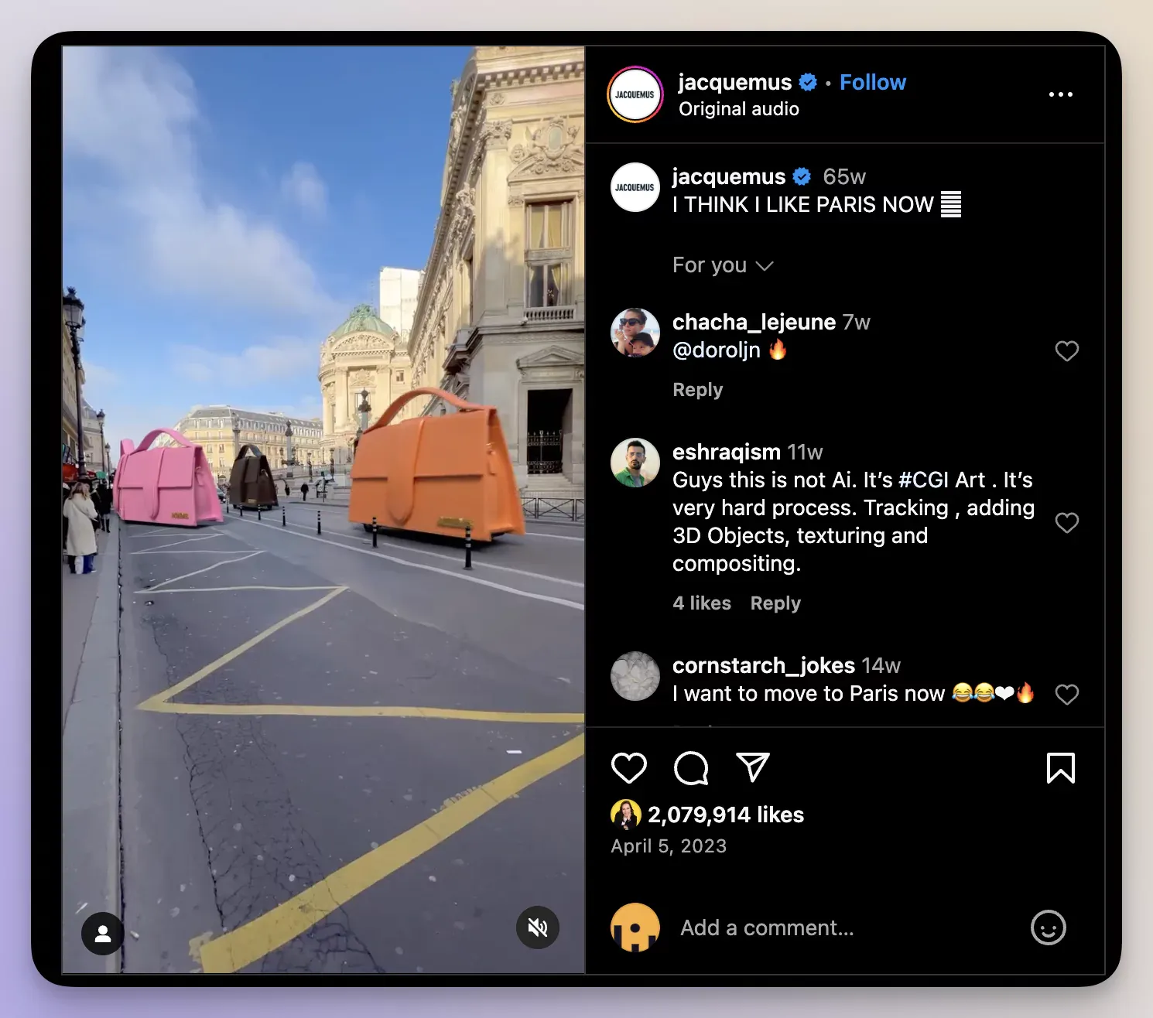The image size is (1153, 1018).
Task: Reply to eshraqism's comment
Action: 775,603
